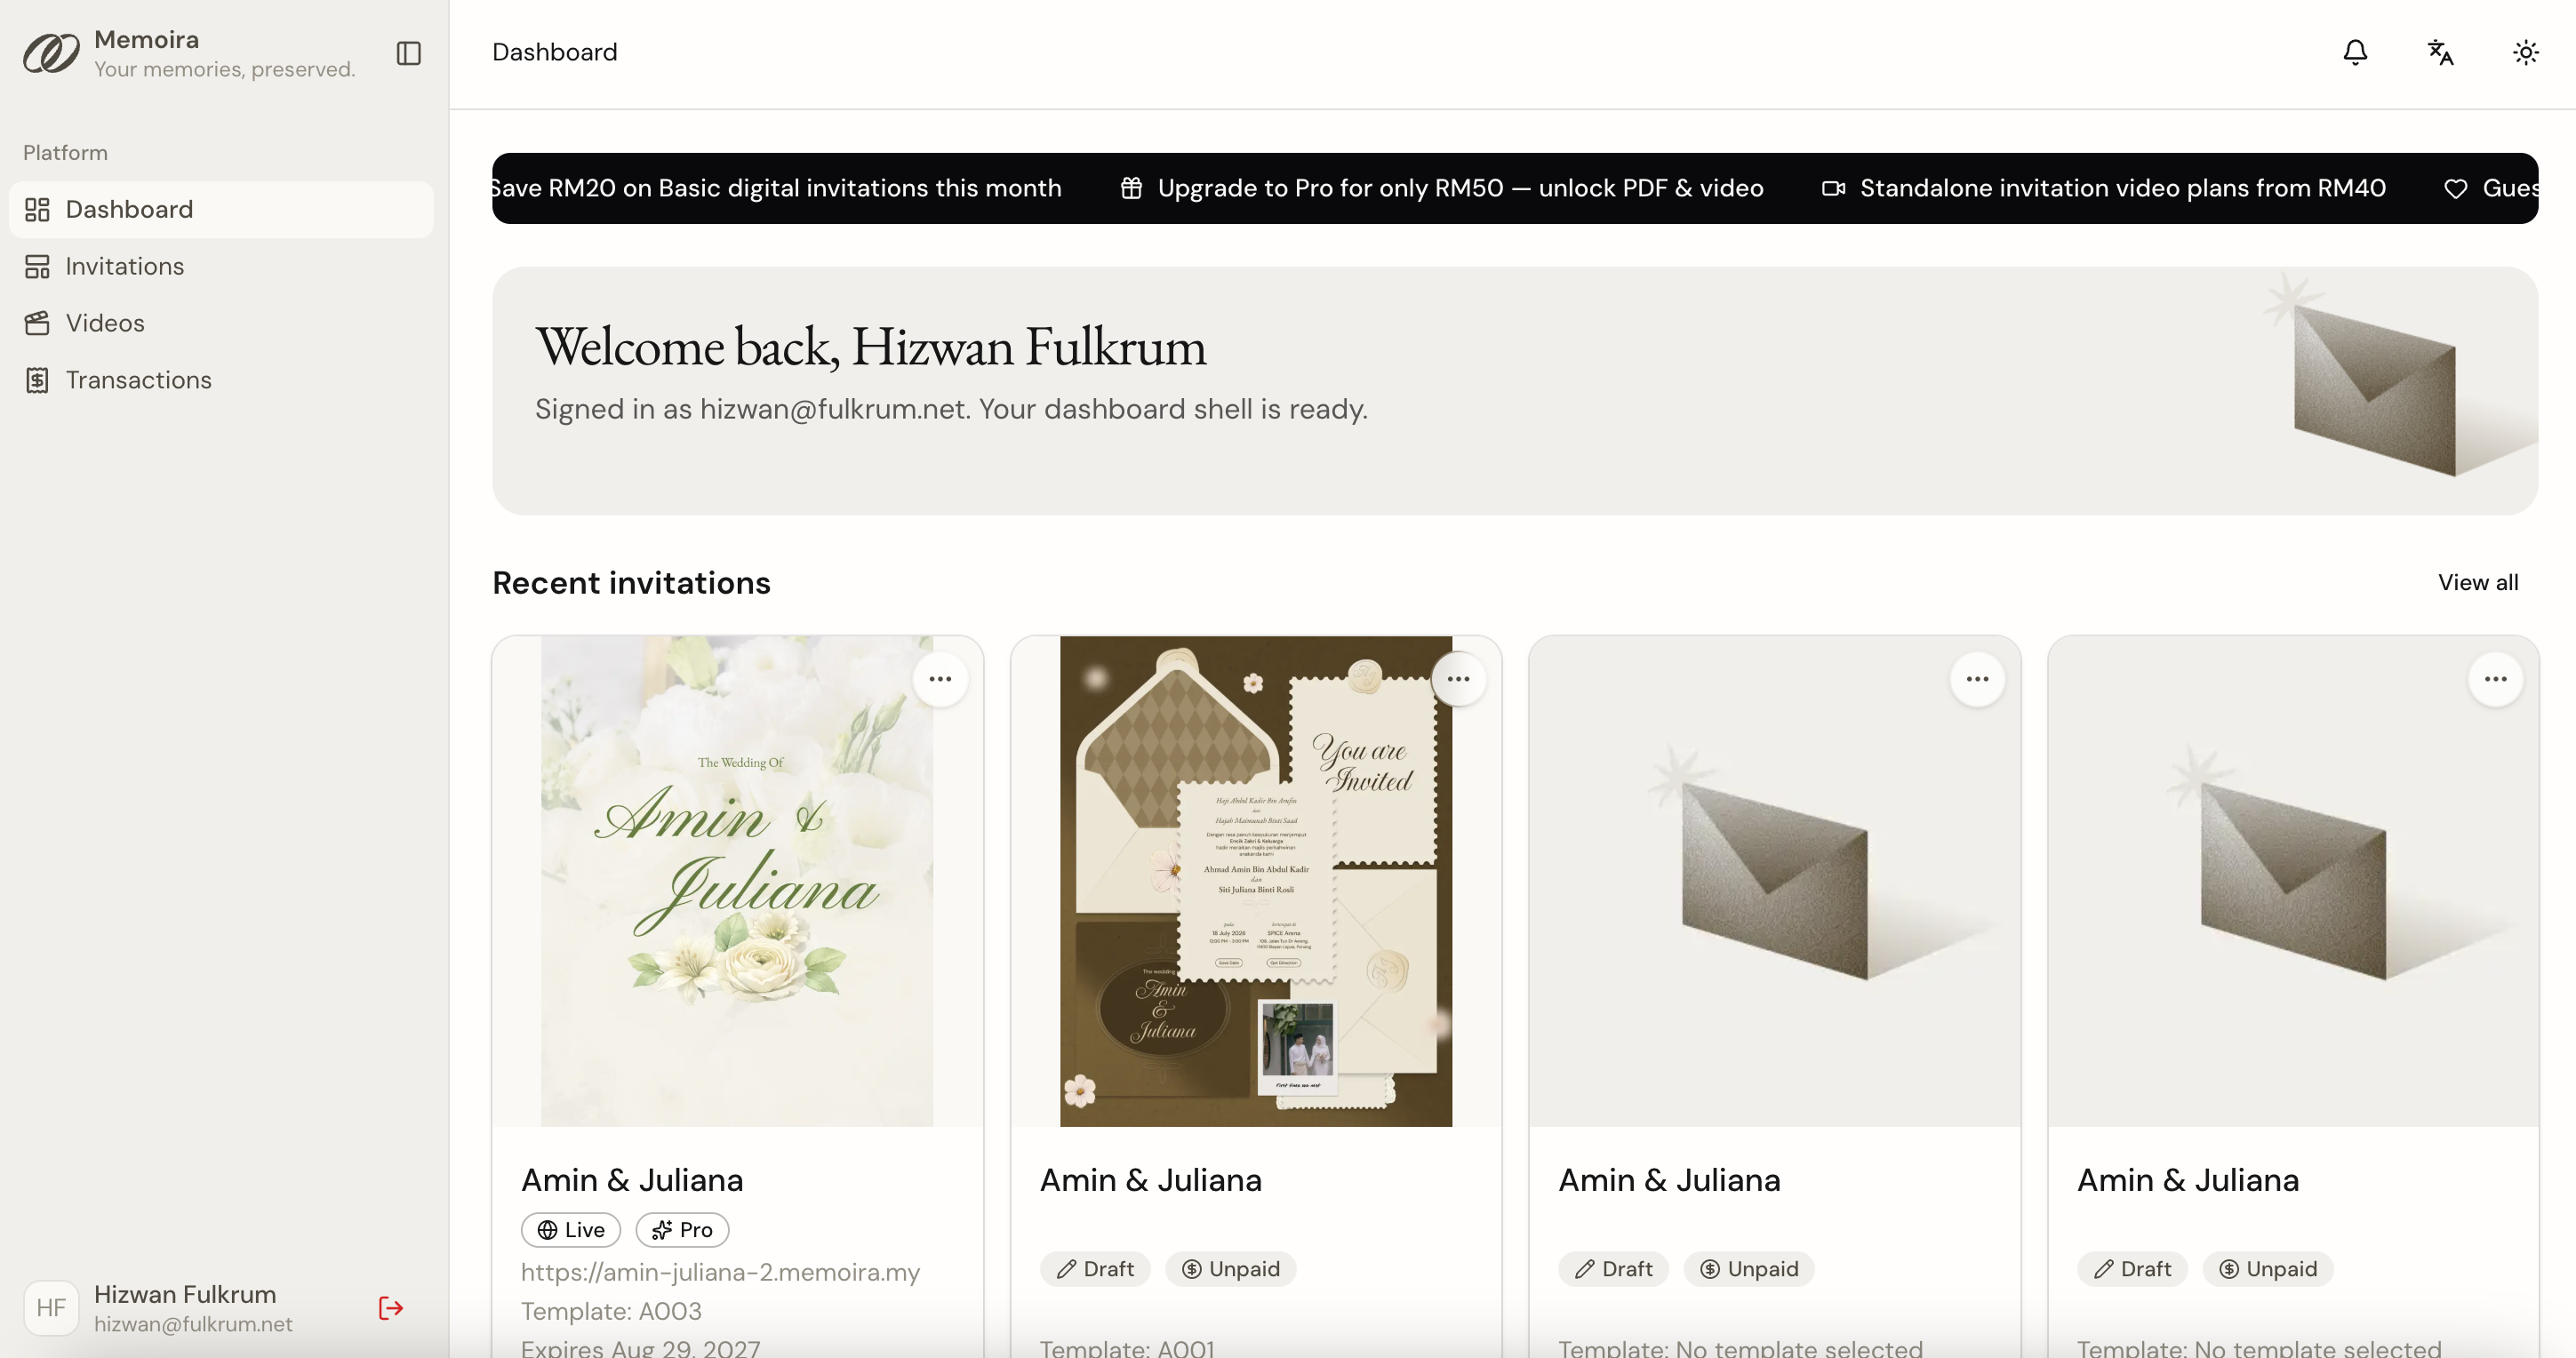Click the HF user avatar
The image size is (2576, 1358).
[x=51, y=1308]
